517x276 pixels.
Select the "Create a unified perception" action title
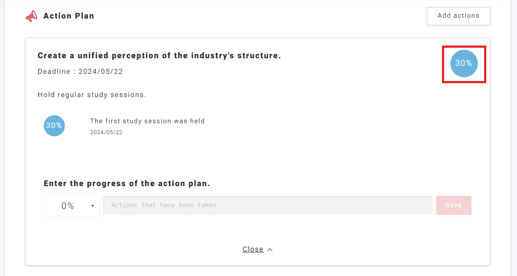(159, 56)
